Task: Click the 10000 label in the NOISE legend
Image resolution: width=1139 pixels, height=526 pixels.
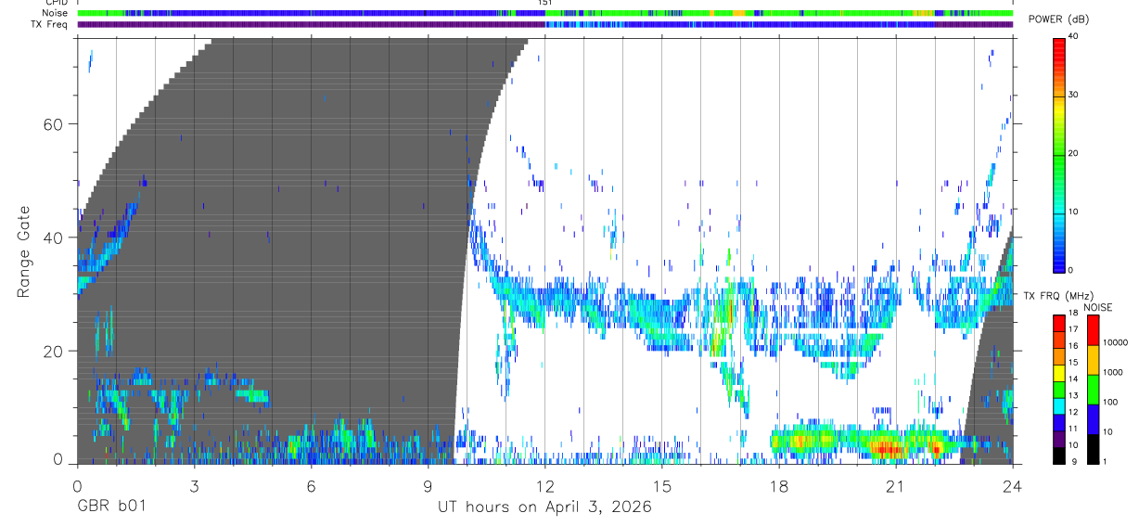Action: coord(1114,342)
